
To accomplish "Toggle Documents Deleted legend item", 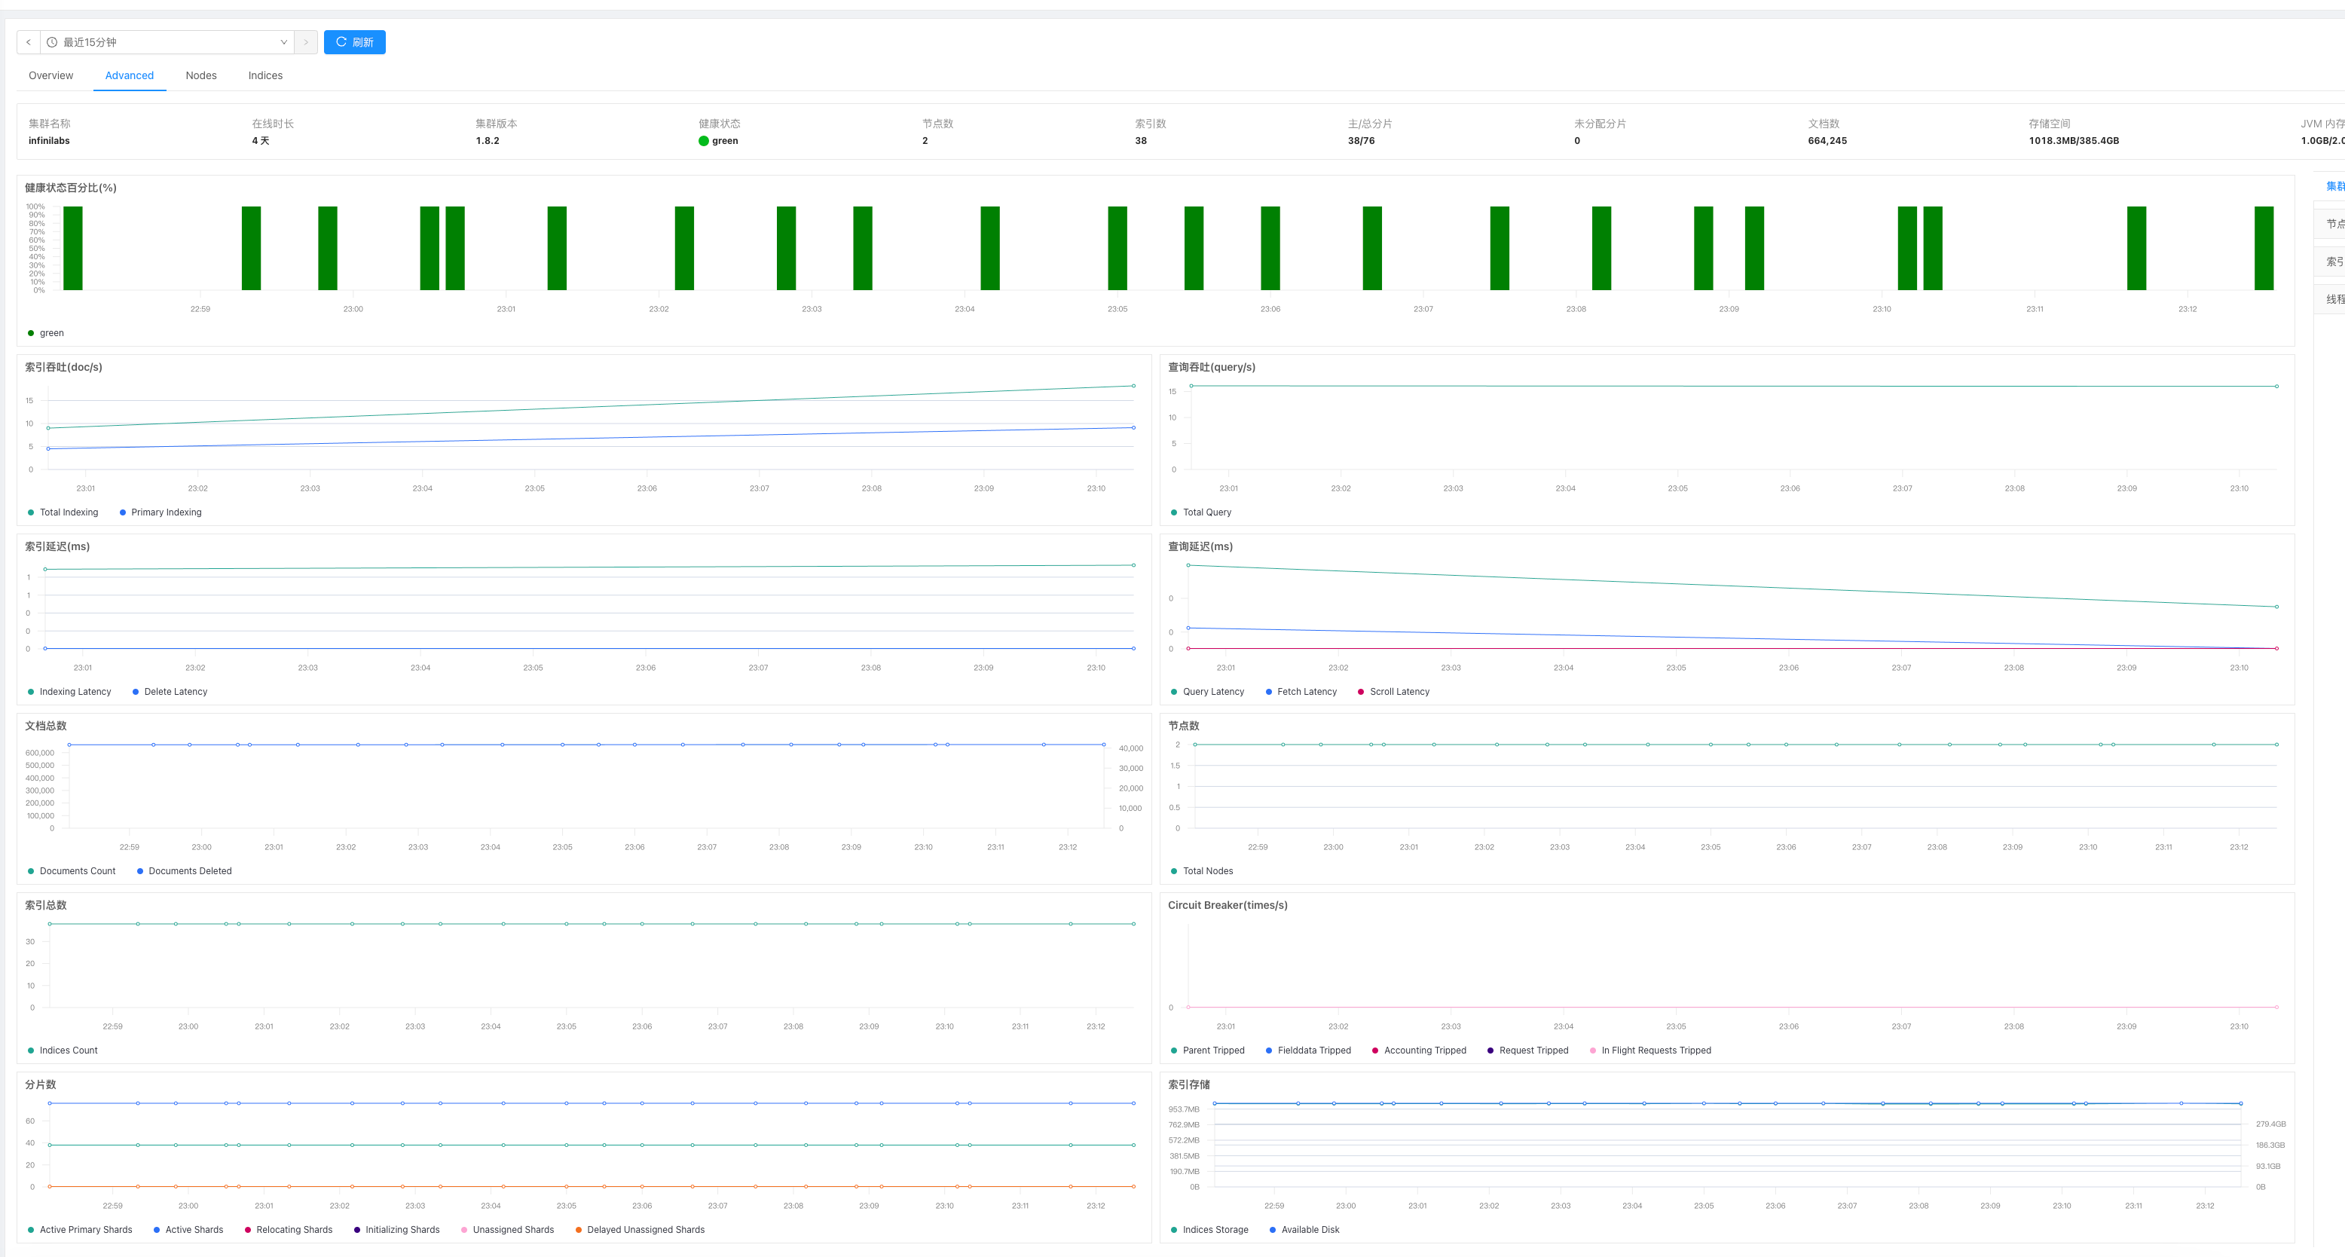I will coord(189,871).
